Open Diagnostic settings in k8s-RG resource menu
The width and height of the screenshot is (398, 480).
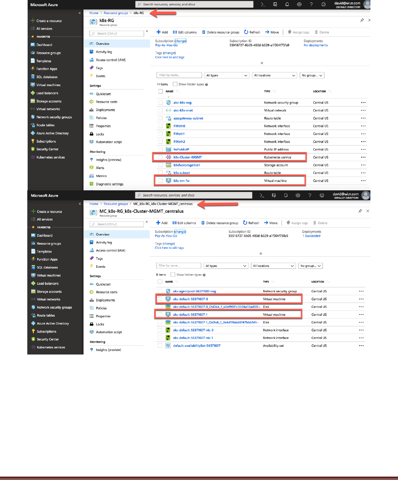pyautogui.click(x=110, y=184)
